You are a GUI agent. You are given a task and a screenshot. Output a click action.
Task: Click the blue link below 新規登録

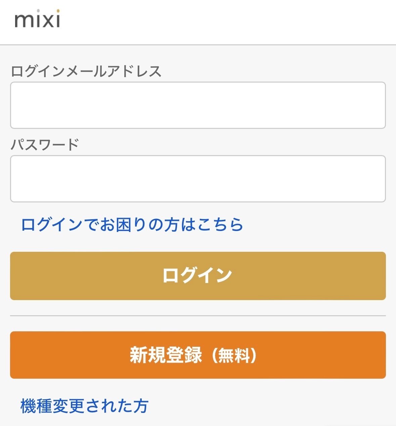point(84,406)
